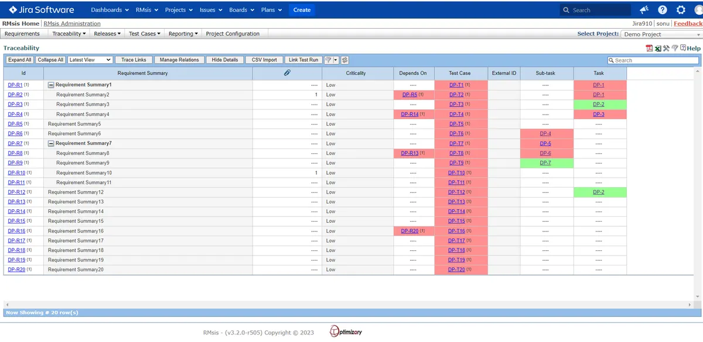The height and width of the screenshot is (342, 703).
Task: Click the magnifier icon in the table search
Action: pyautogui.click(x=611, y=60)
